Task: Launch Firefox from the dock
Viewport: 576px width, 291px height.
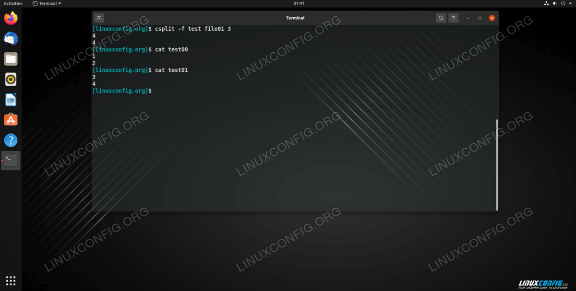Action: [11, 19]
